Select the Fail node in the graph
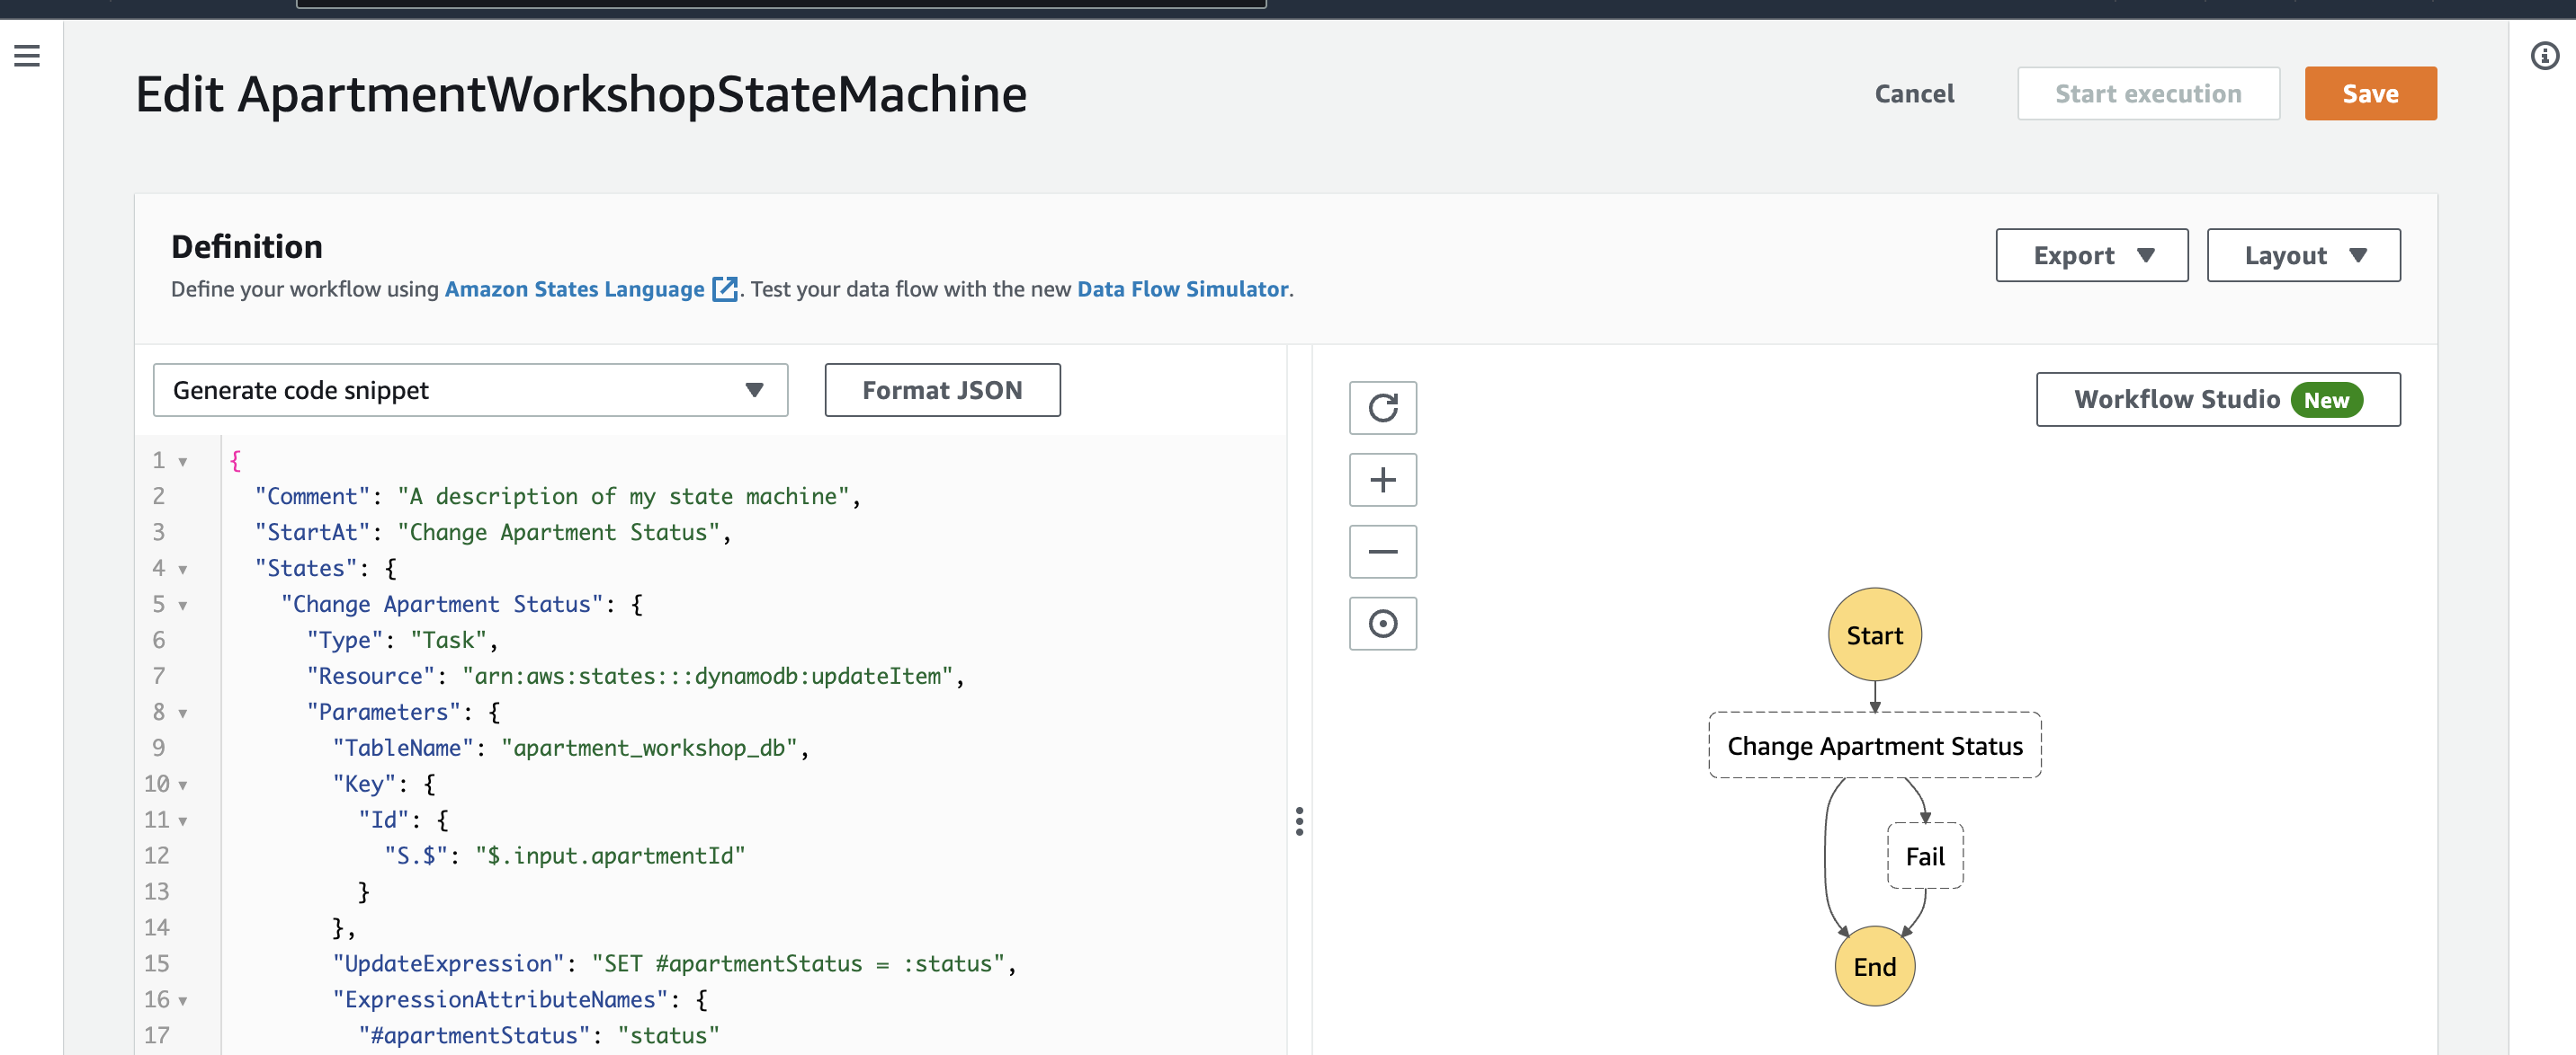Screen dimensions: 2576x1055 tap(1925, 856)
